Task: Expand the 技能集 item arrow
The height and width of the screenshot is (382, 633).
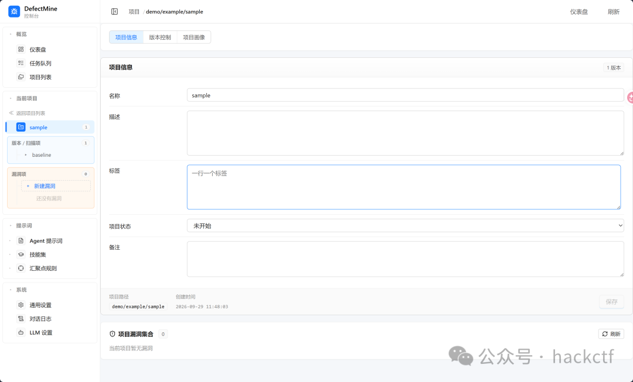Action: (10, 254)
